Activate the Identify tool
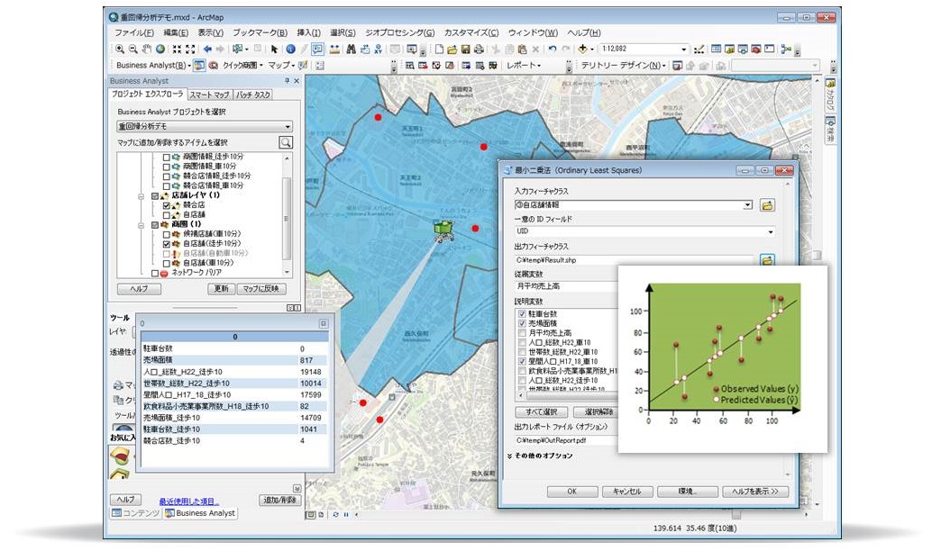This screenshot has height=551, width=932. point(290,50)
